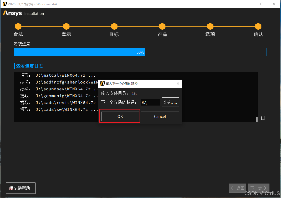Image resolution: width=281 pixels, height=198 pixels.
Task: Select the 登录 step hexagon
Action: 66,27
